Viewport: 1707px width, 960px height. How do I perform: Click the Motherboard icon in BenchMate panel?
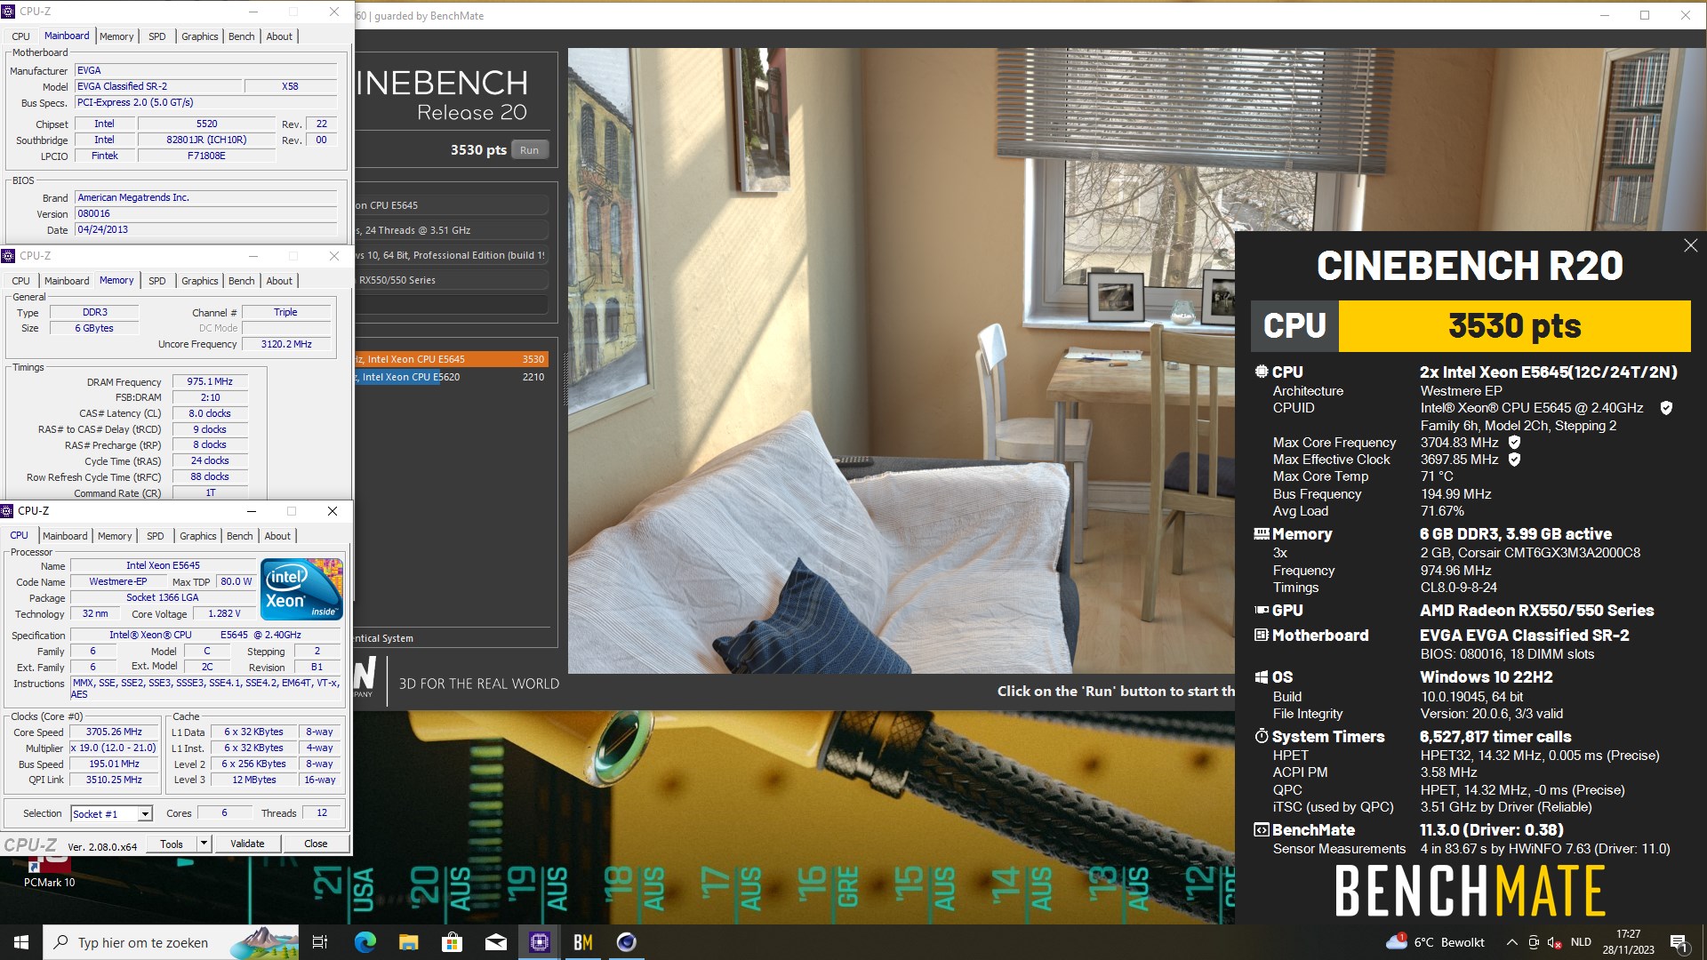click(x=1261, y=635)
